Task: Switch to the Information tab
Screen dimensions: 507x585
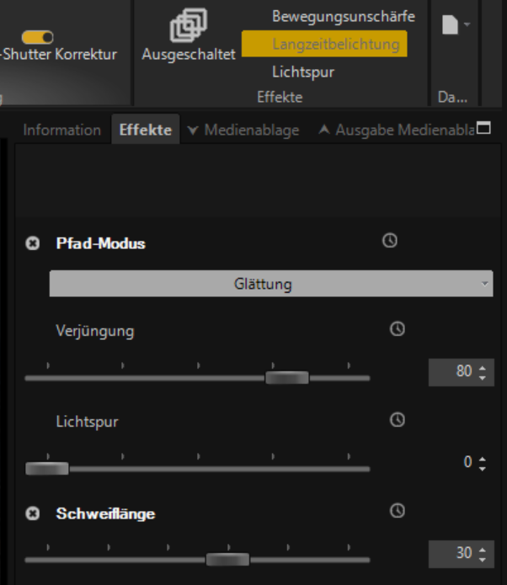Action: click(62, 130)
